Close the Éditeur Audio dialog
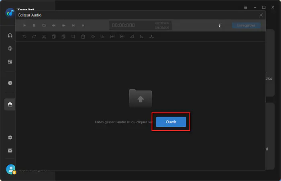281x181 pixels. (x=261, y=15)
